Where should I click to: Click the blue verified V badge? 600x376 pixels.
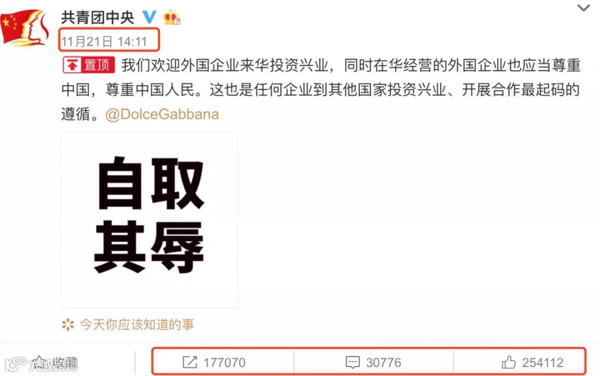point(149,17)
